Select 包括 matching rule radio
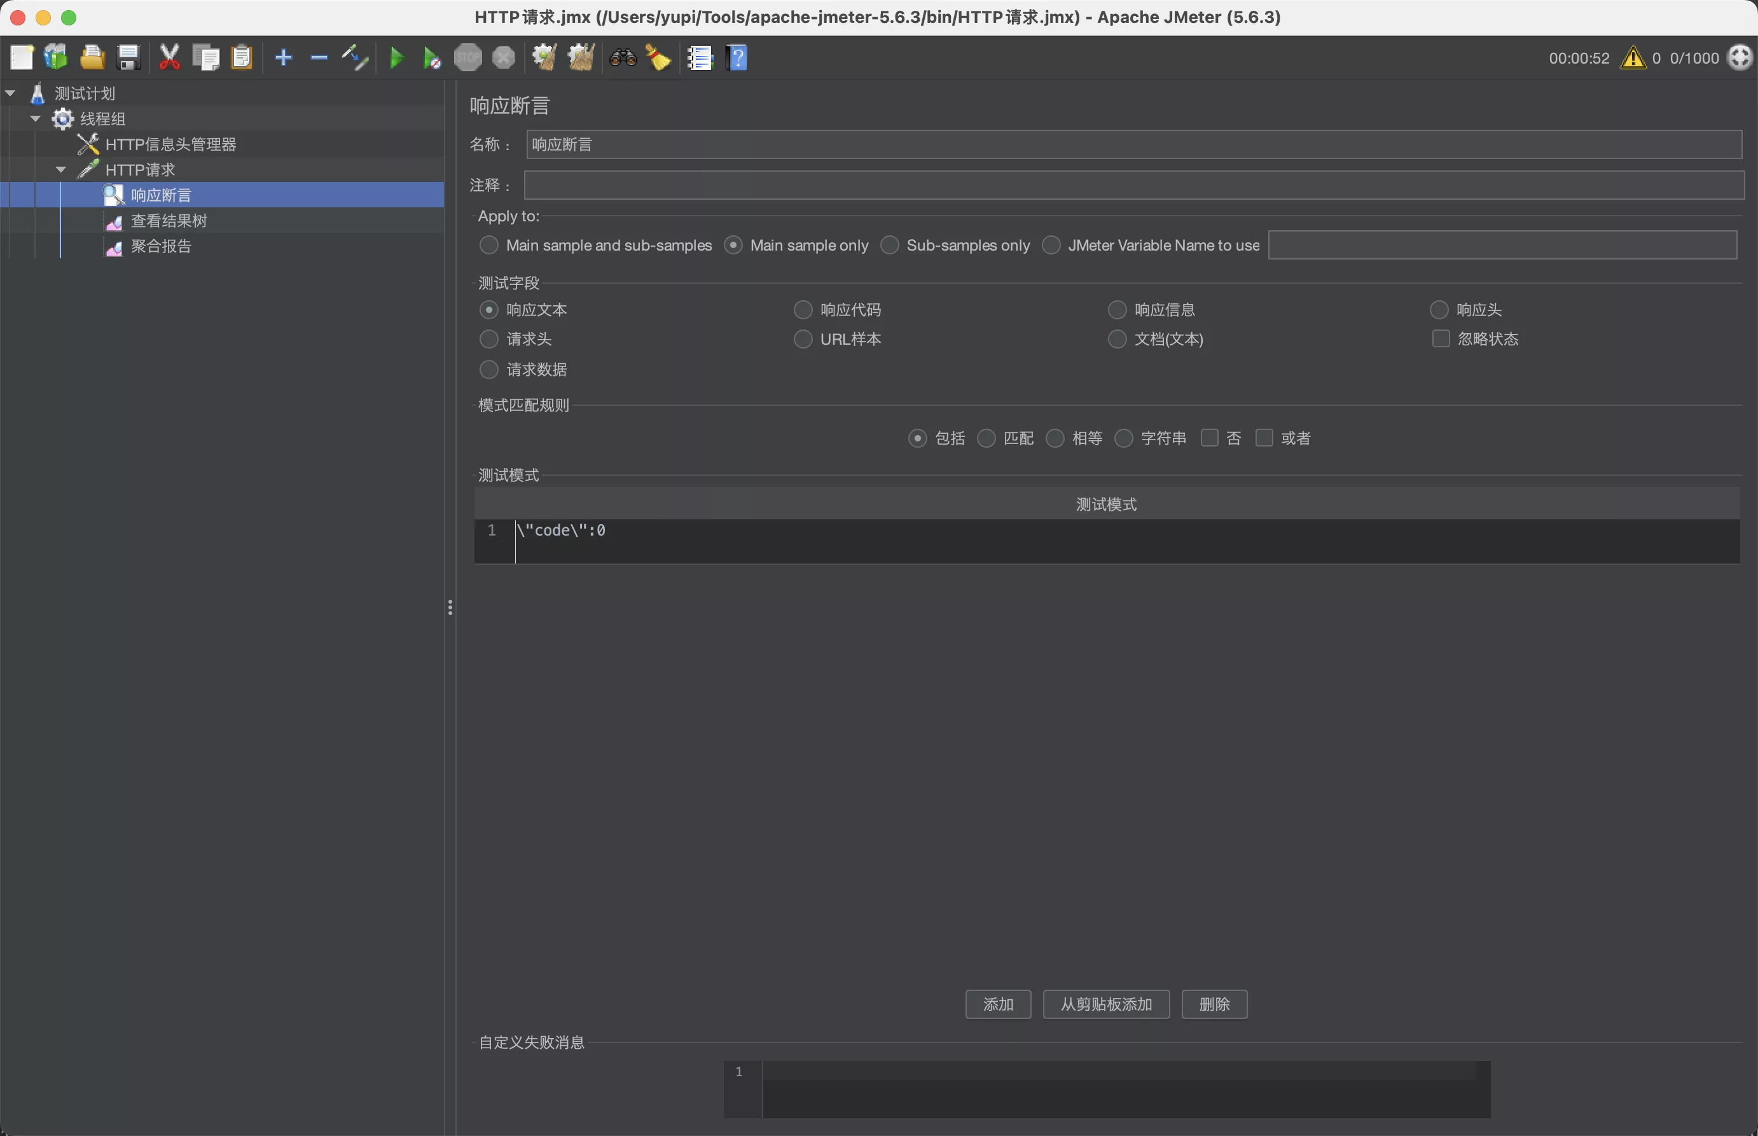1758x1136 pixels. click(x=917, y=438)
